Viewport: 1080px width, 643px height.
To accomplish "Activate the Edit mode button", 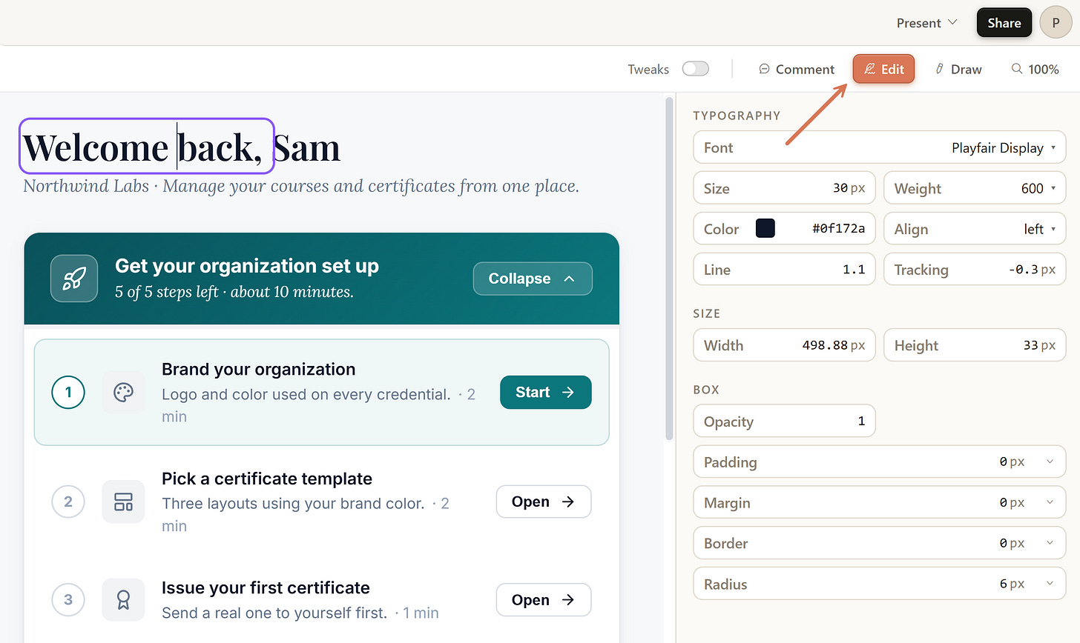I will coord(883,69).
